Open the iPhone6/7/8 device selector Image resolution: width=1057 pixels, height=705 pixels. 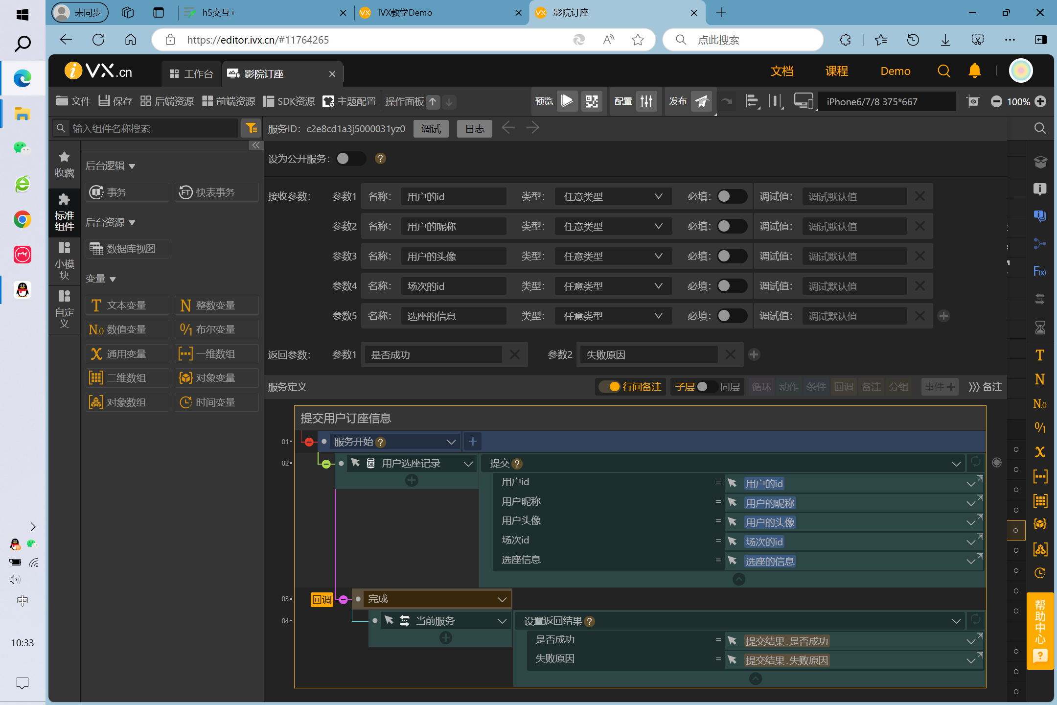887,101
